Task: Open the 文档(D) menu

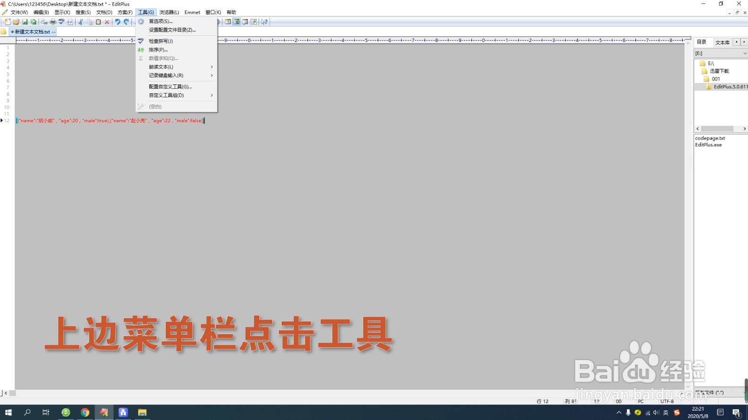Action: pyautogui.click(x=104, y=12)
